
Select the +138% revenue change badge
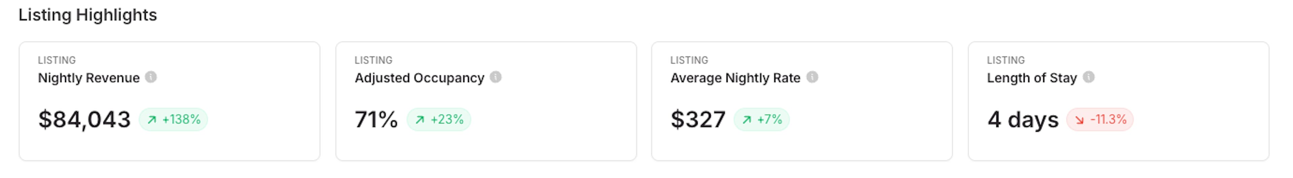coord(173,119)
